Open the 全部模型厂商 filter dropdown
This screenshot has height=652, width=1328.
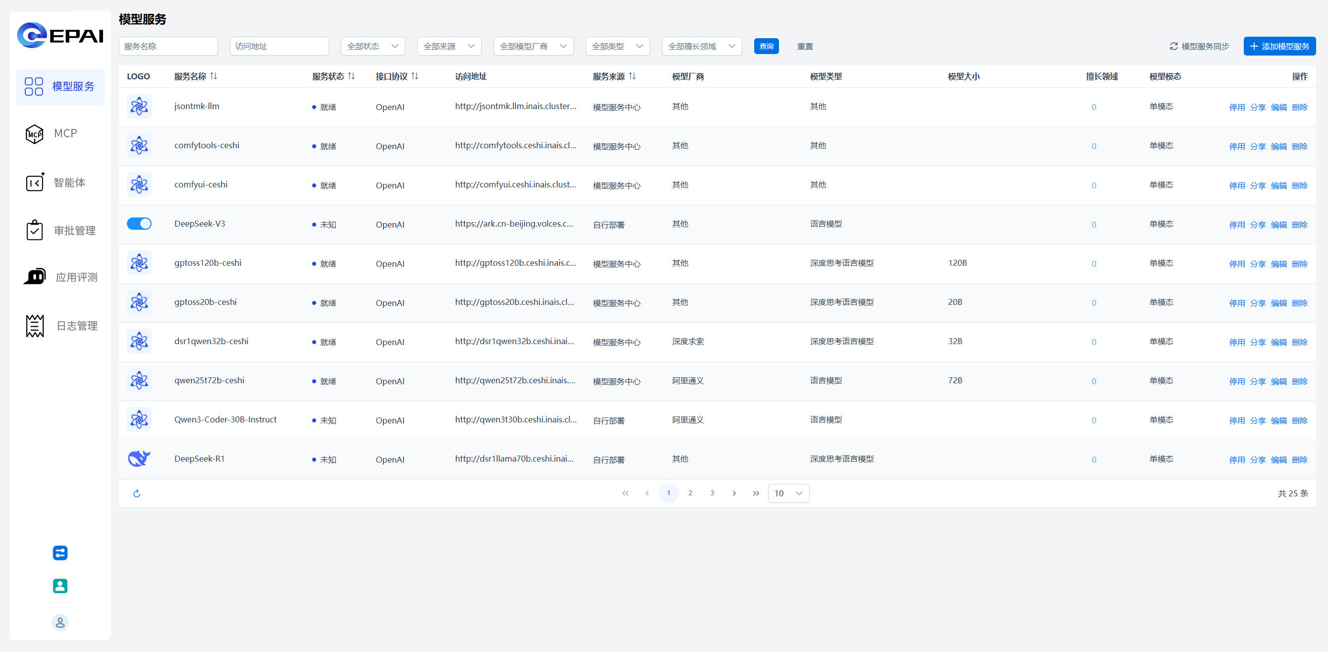pos(533,47)
